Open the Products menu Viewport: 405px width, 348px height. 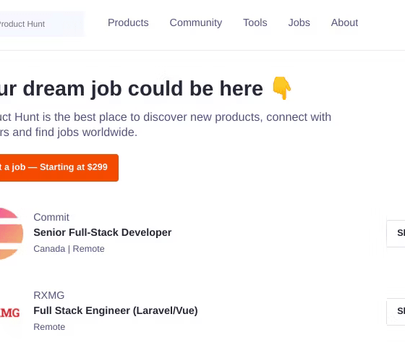coord(128,22)
